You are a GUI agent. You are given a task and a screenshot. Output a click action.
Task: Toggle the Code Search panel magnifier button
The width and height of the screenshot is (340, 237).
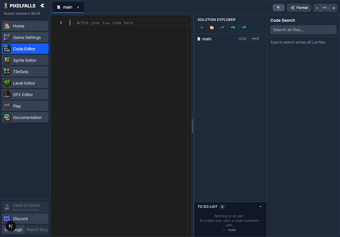[x=278, y=8]
